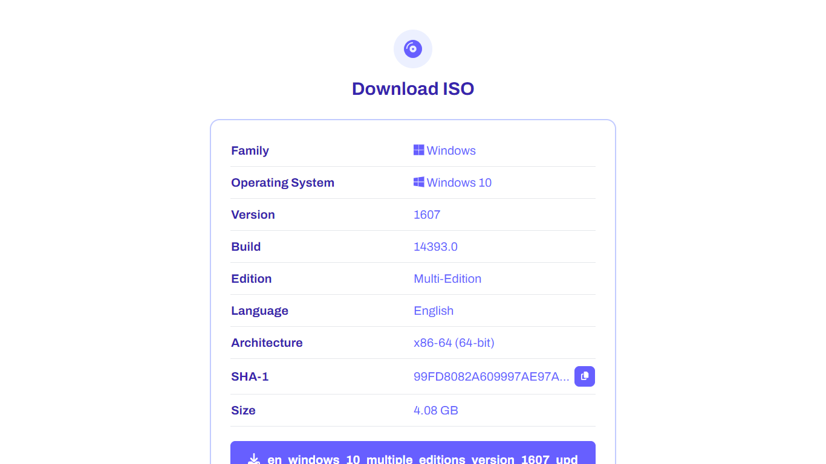Select the version value 1607

click(427, 214)
